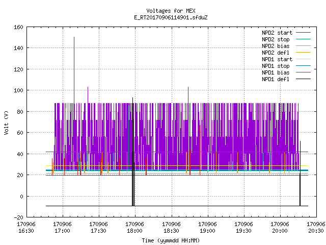Click the 0 y-axis tick label

21,196
